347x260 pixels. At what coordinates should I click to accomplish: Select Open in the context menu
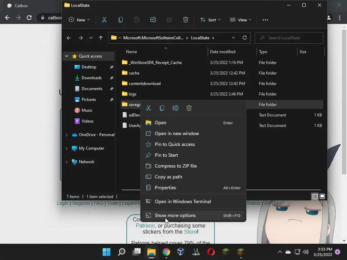click(x=193, y=123)
